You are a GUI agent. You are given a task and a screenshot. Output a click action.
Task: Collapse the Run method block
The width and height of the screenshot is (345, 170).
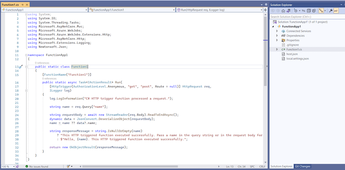point(26,90)
